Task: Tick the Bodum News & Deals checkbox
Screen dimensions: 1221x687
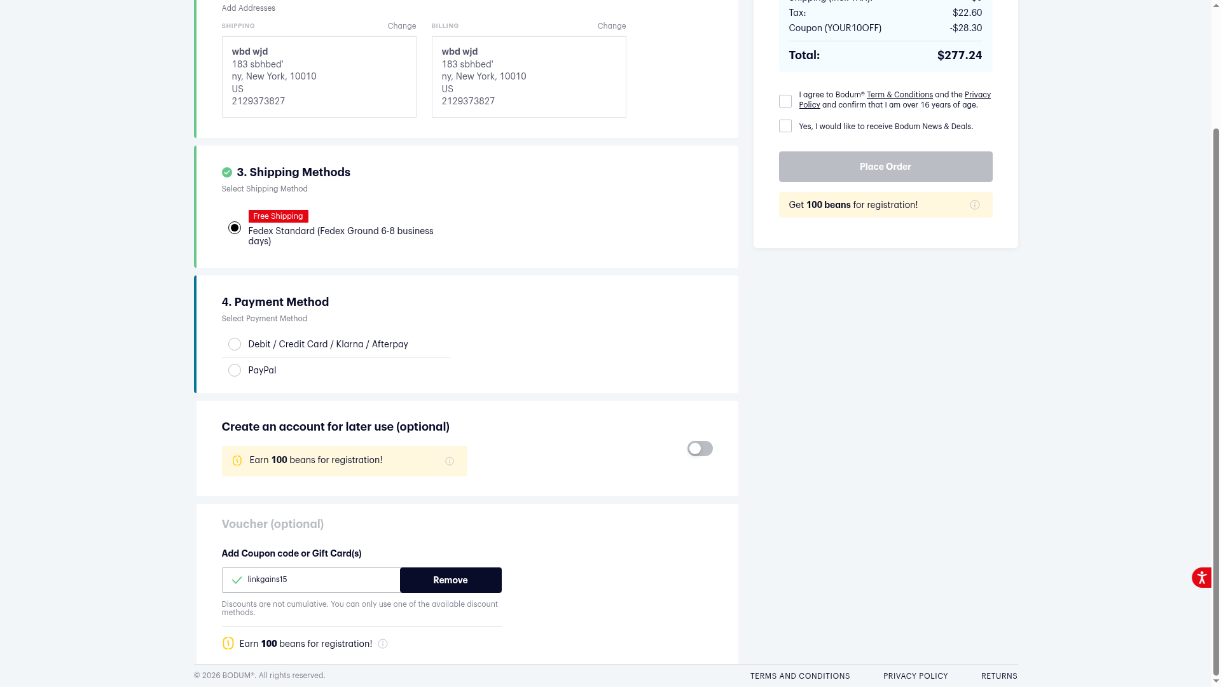Action: (785, 126)
